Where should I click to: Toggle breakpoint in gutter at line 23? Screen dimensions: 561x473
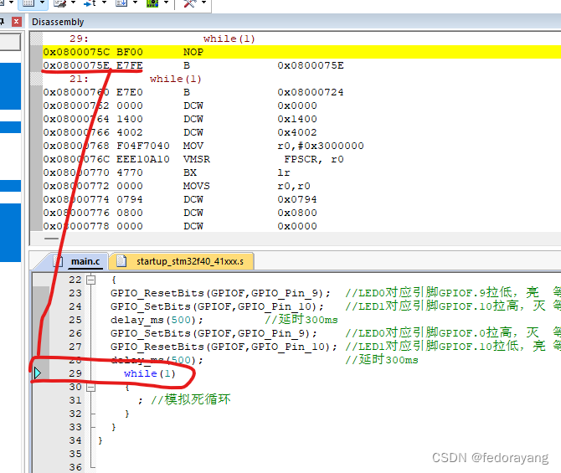tap(38, 293)
